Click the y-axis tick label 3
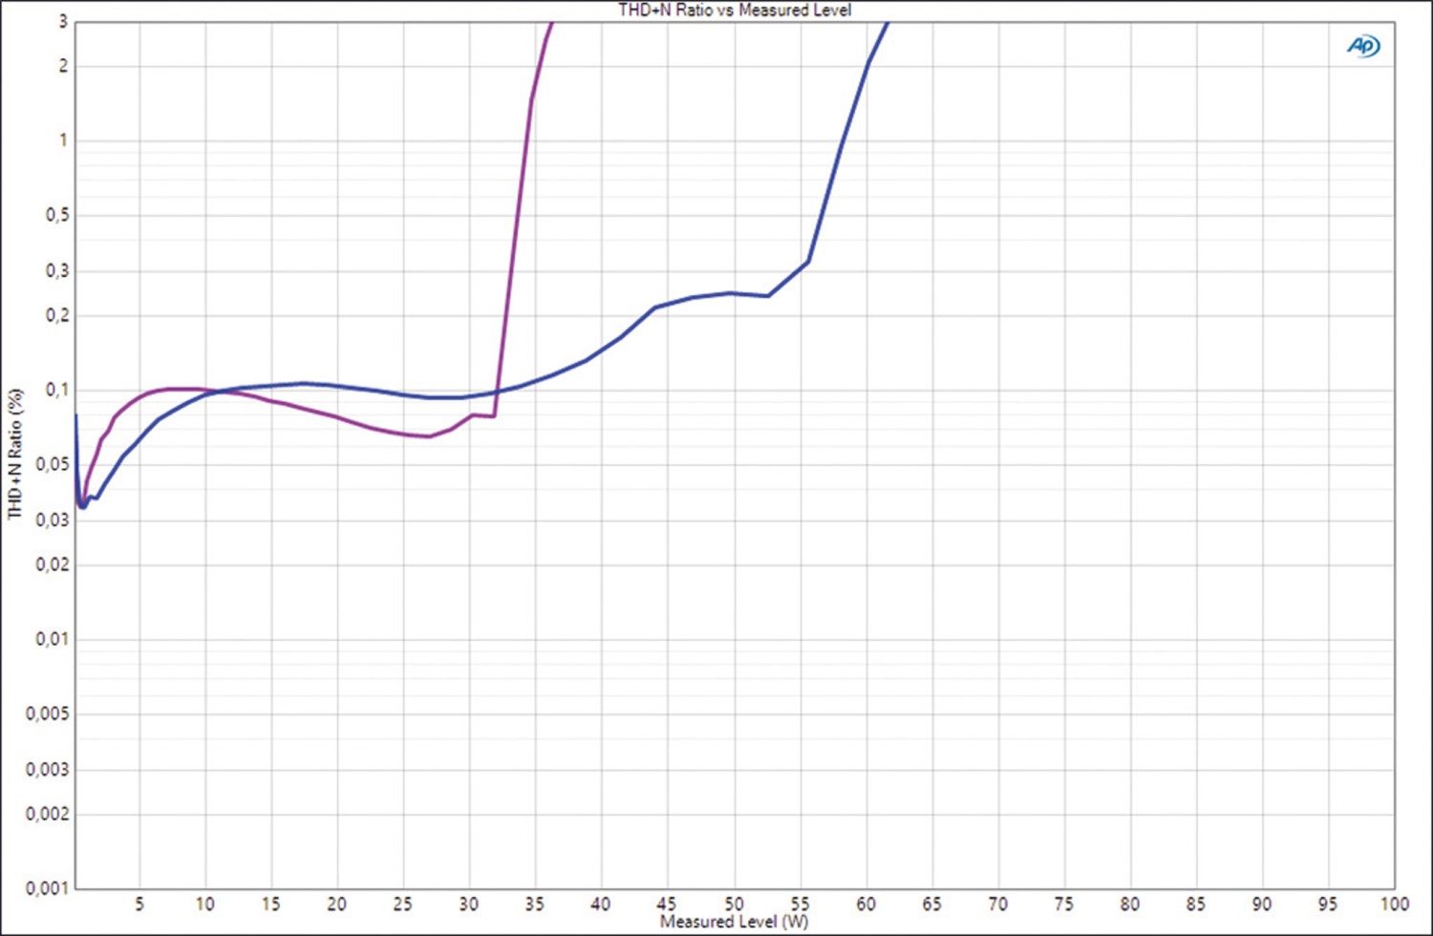This screenshot has width=1433, height=936. point(63,21)
